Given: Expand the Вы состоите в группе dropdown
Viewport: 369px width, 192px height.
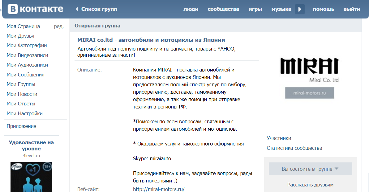Looking at the screenshot, I should (311, 169).
